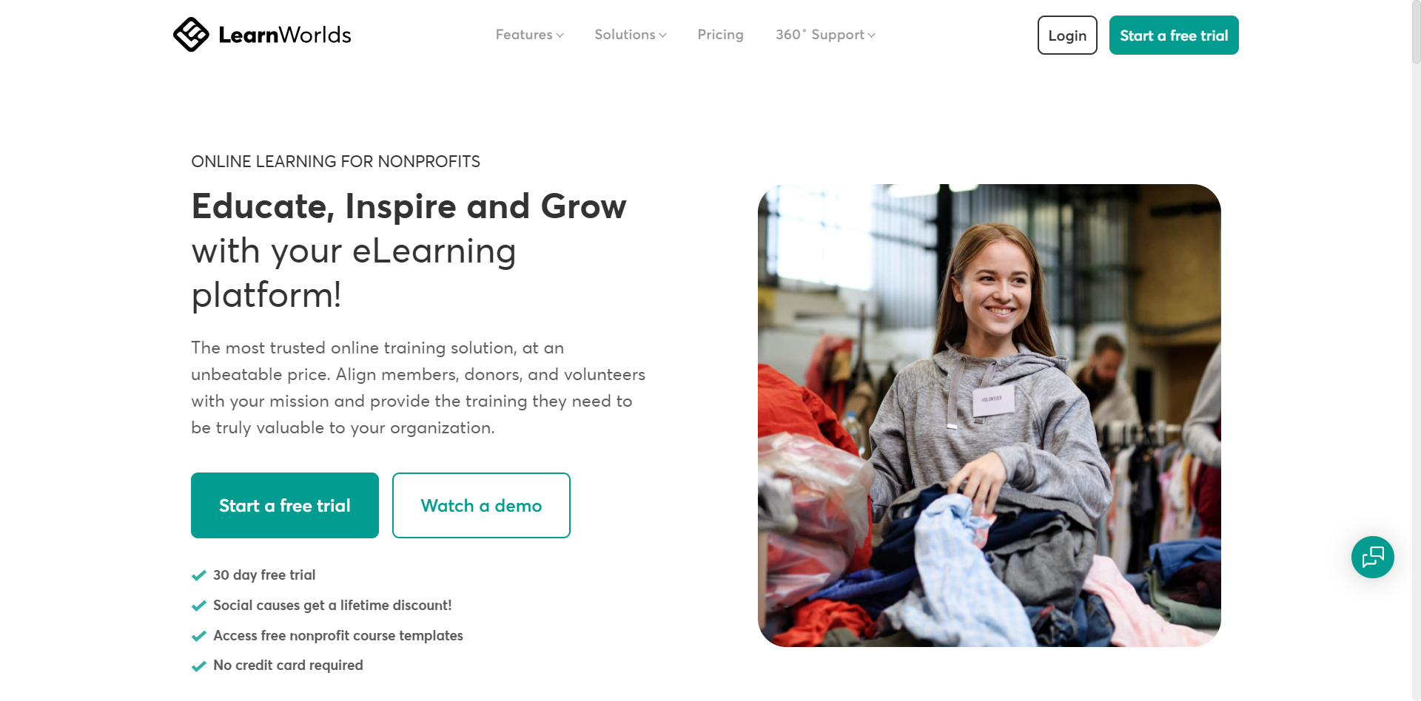1421x701 pixels.
Task: Click the Educate, Inspire and Grow headline
Action: pos(409,206)
